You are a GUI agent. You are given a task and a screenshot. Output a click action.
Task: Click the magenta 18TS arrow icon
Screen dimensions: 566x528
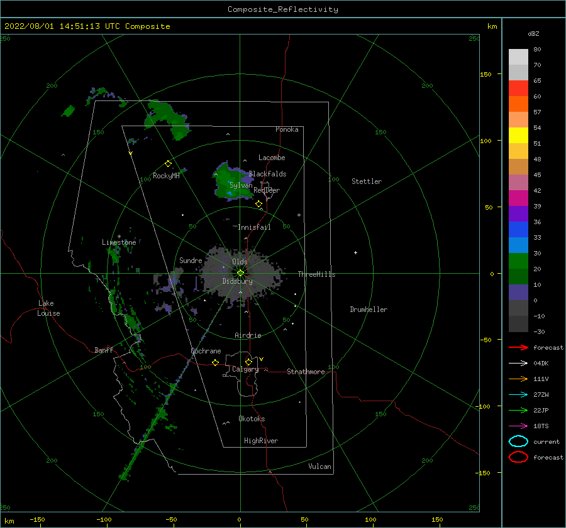click(518, 426)
